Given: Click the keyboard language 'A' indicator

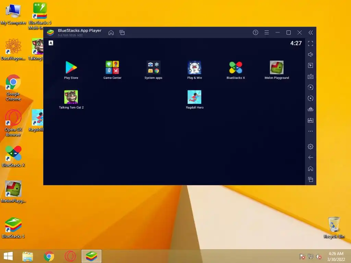Looking at the screenshot, I should click(51, 43).
